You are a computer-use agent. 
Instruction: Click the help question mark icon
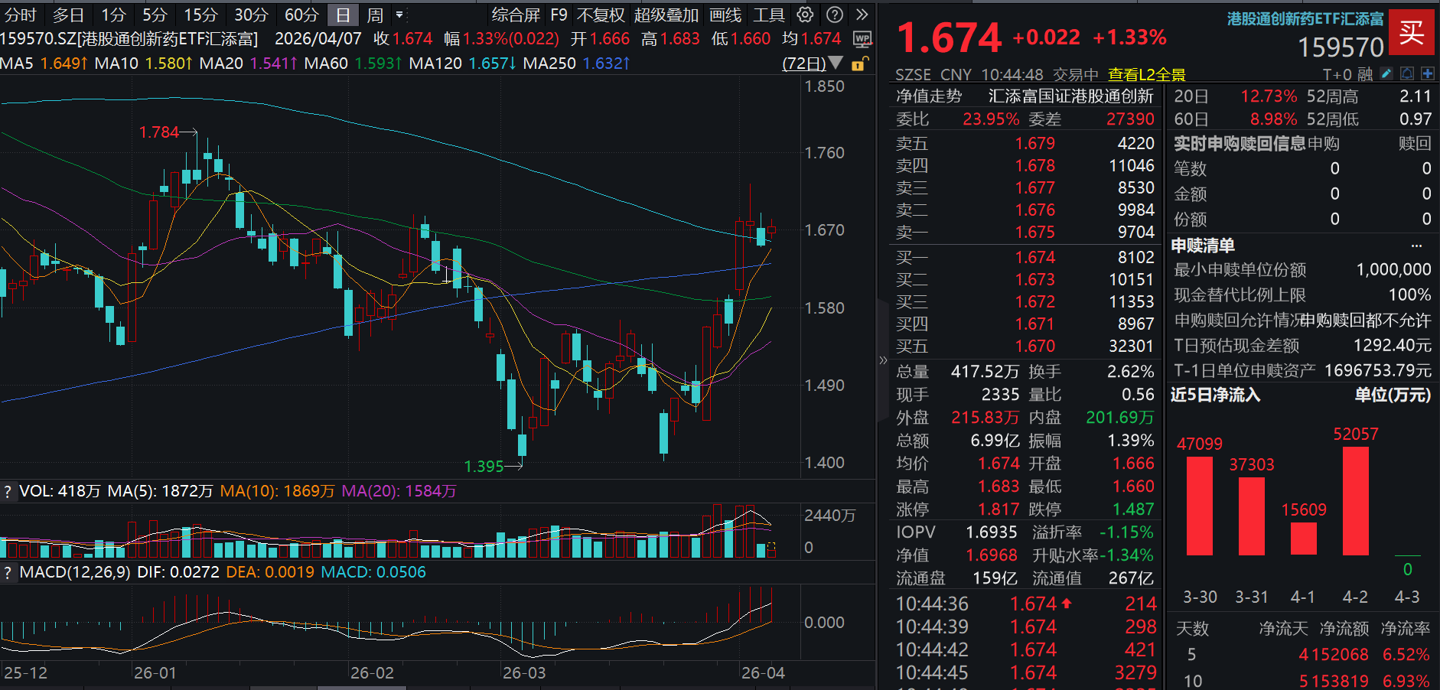pyautogui.click(x=835, y=15)
